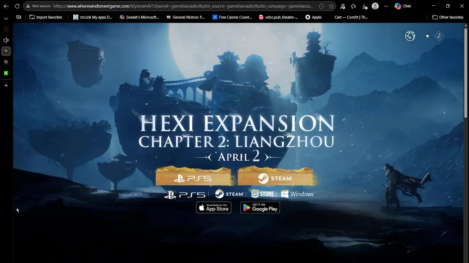The height and width of the screenshot is (263, 469).
Task: Open the browser profile avatar
Action: [375, 6]
